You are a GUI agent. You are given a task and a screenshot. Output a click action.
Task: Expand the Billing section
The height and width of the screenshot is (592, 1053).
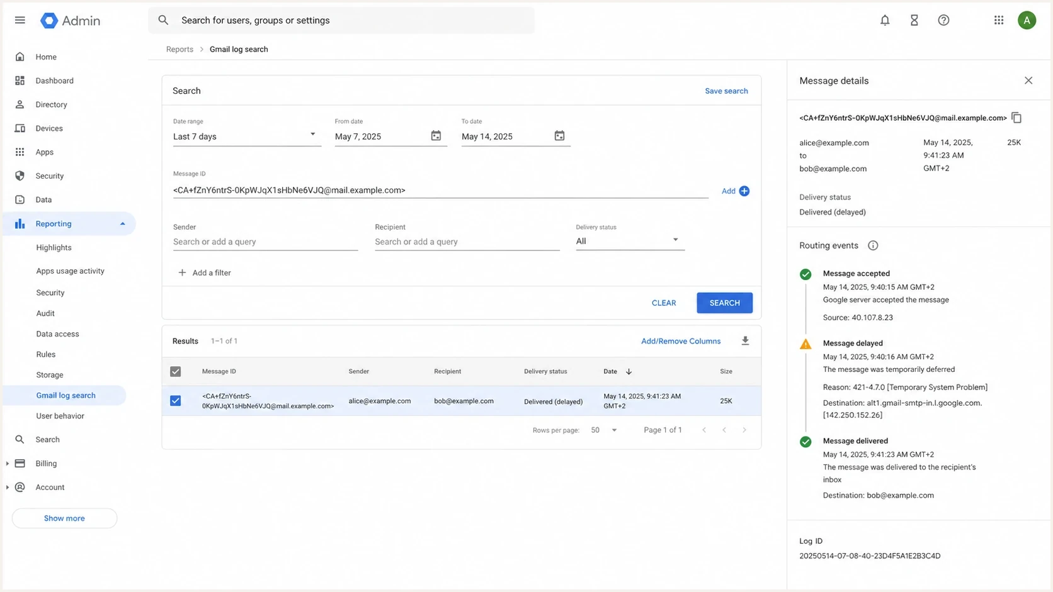point(8,464)
